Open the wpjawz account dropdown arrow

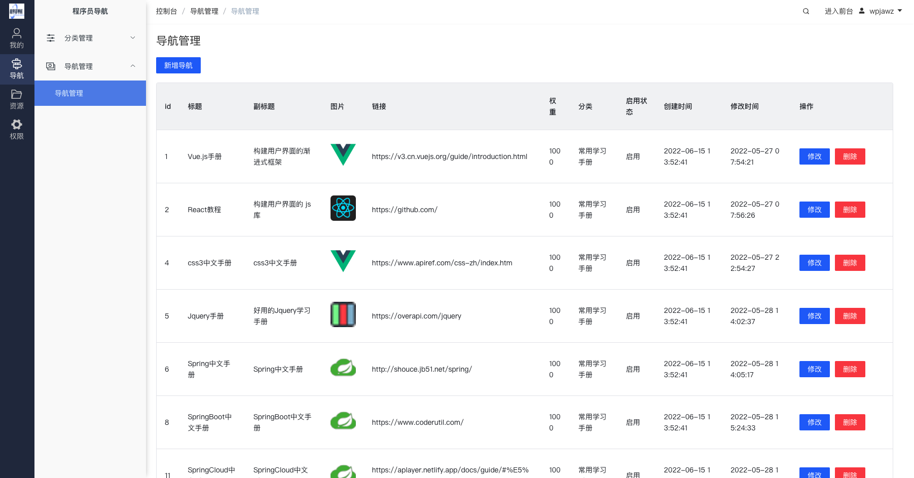pos(900,11)
